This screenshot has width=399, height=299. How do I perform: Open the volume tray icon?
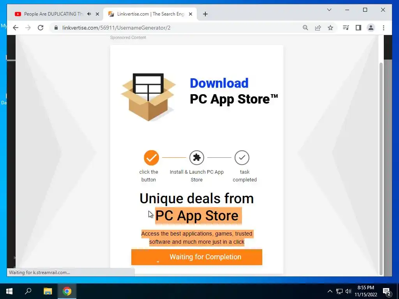(348, 291)
